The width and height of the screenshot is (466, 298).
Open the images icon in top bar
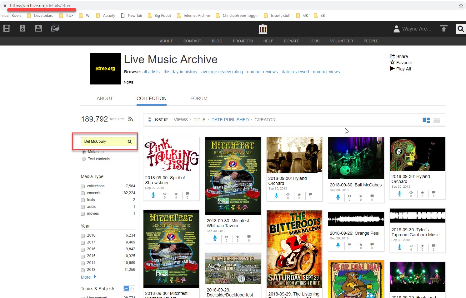click(55, 28)
